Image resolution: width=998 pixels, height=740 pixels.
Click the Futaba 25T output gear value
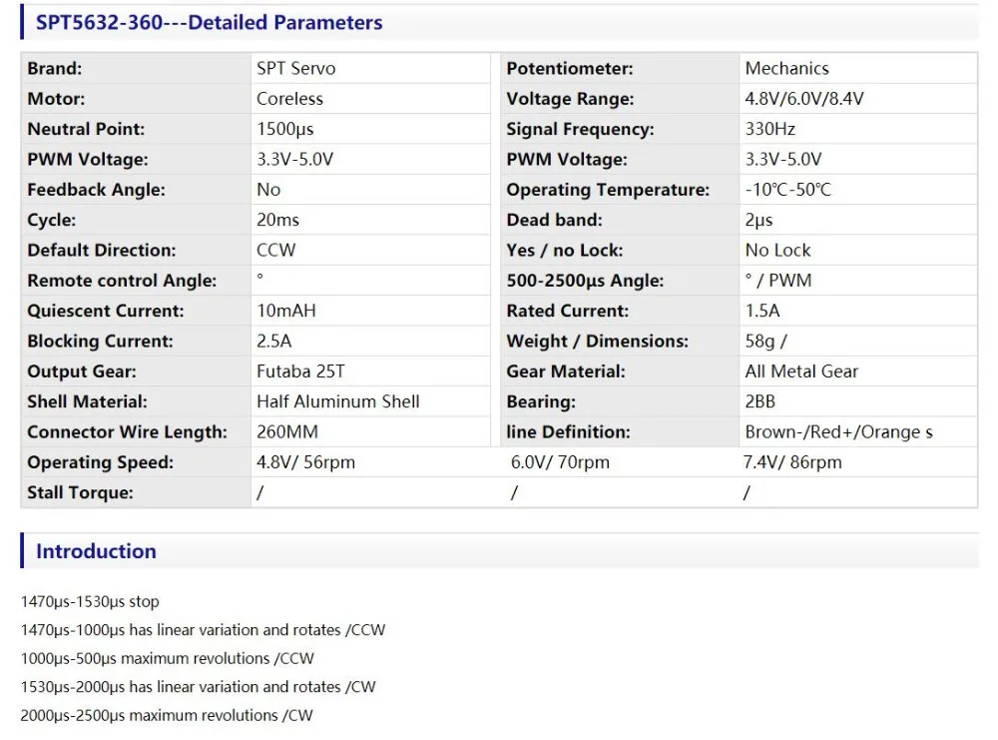tap(300, 371)
